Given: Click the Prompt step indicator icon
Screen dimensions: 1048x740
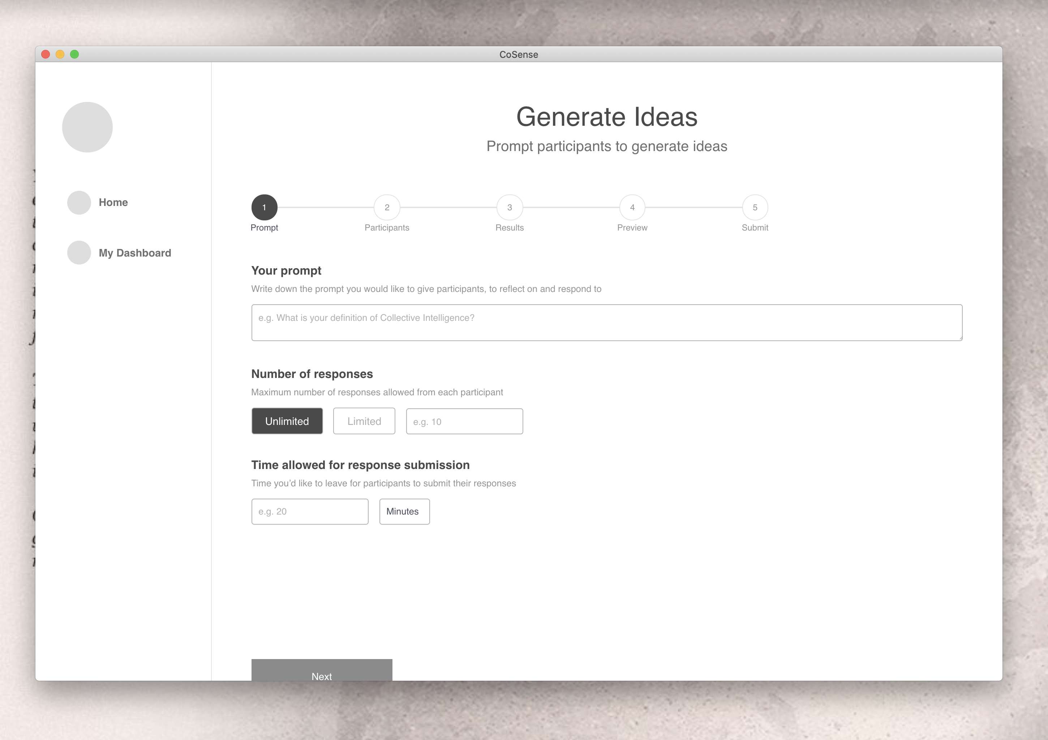Looking at the screenshot, I should pyautogui.click(x=264, y=207).
